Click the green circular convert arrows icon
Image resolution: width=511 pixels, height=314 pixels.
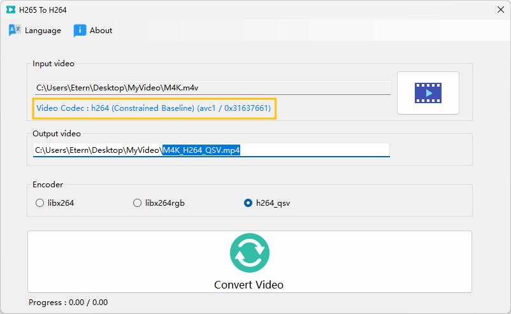(250, 253)
